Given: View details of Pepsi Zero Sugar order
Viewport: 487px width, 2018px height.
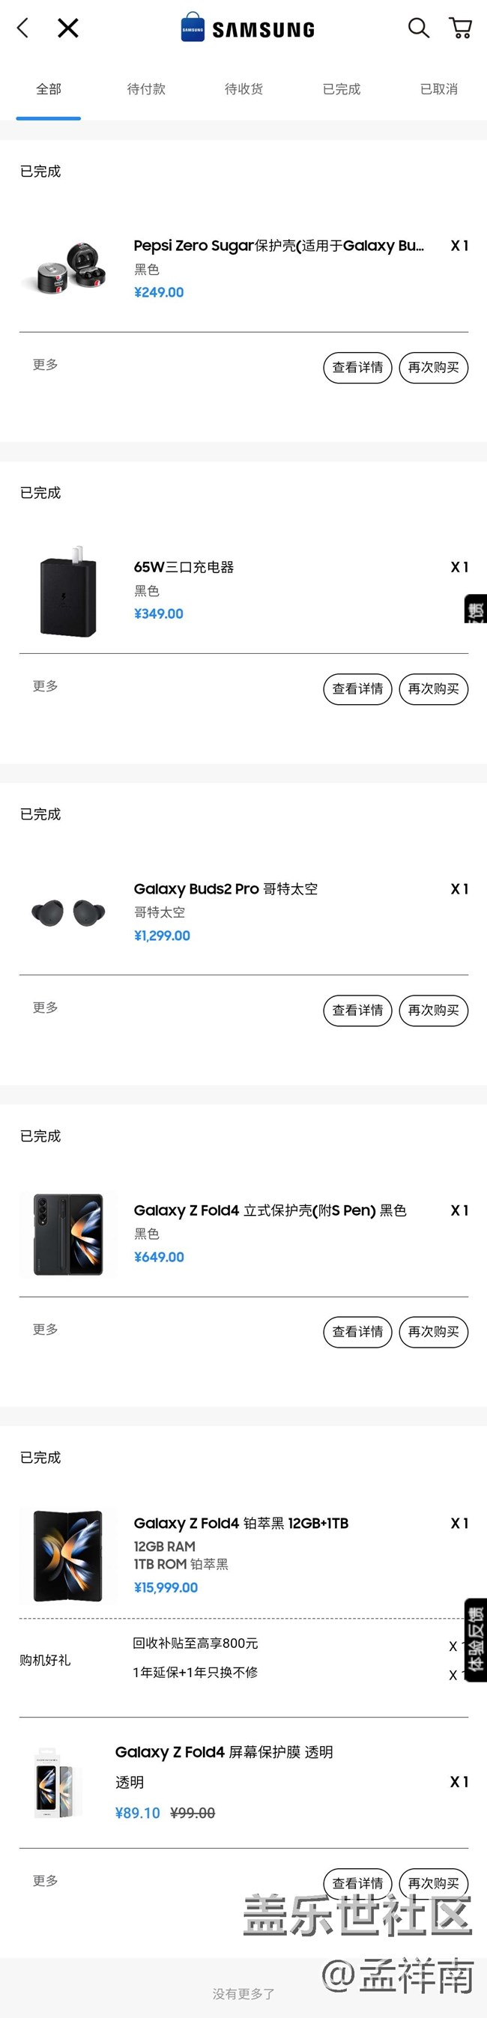Looking at the screenshot, I should 358,367.
